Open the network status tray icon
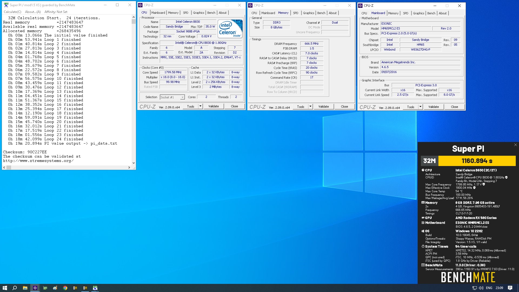 (474, 288)
